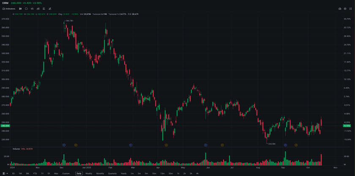This screenshot has height=176, width=355.
Task: Select the YTD time range
Action: 35,173
